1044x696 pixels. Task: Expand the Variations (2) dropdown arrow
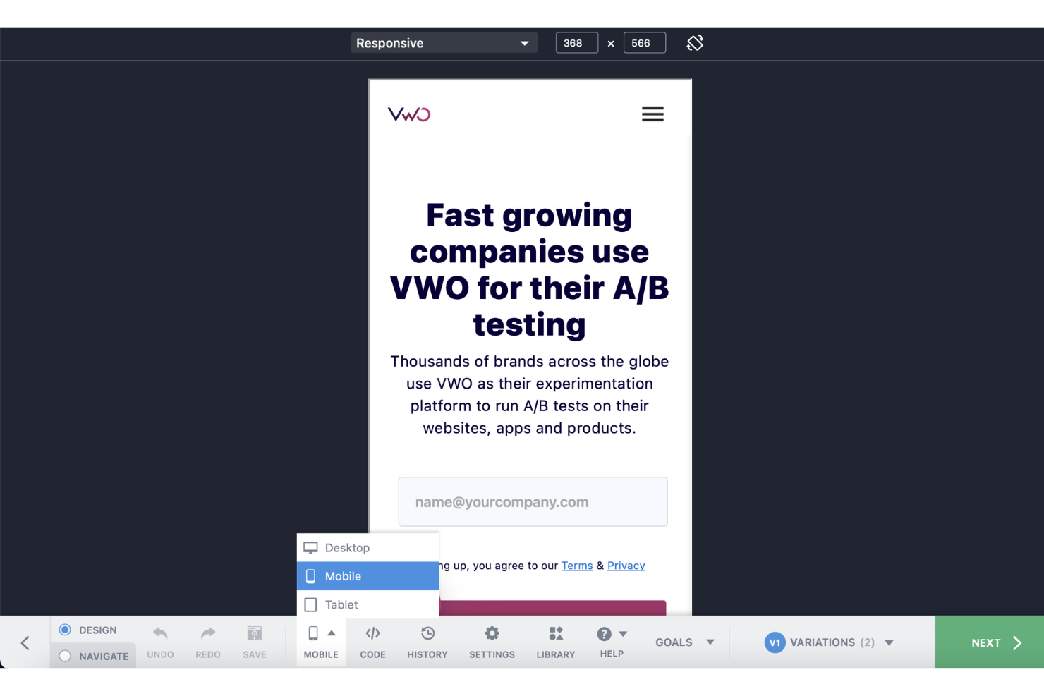(x=889, y=642)
